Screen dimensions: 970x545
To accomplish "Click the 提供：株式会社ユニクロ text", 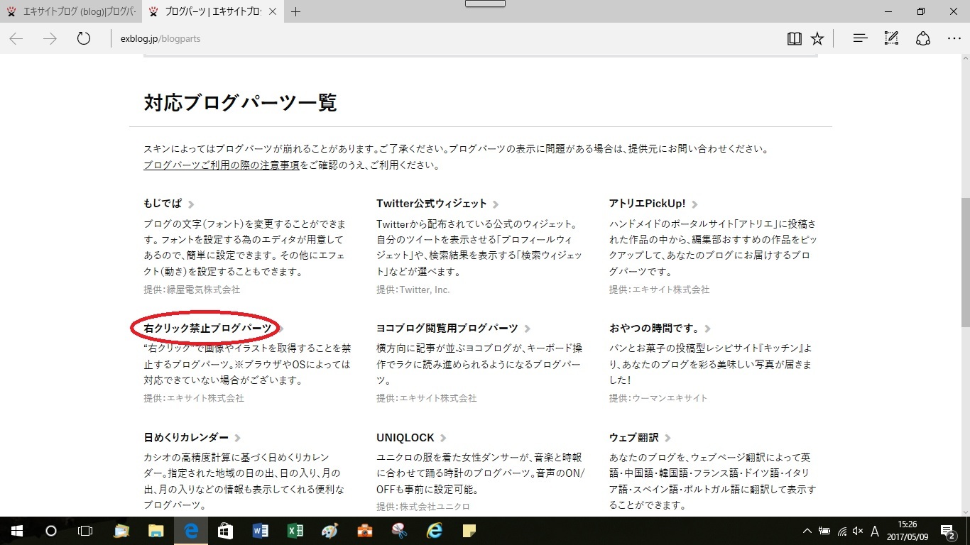I will point(423,507).
